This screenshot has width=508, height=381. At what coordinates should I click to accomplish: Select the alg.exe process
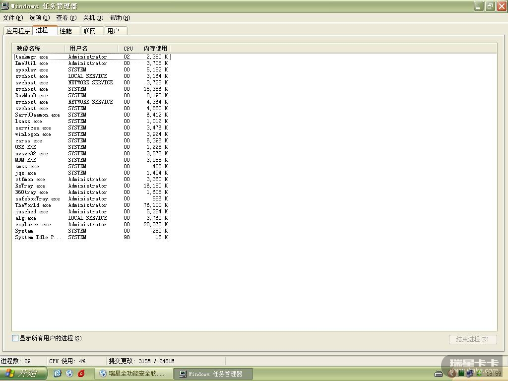point(92,218)
